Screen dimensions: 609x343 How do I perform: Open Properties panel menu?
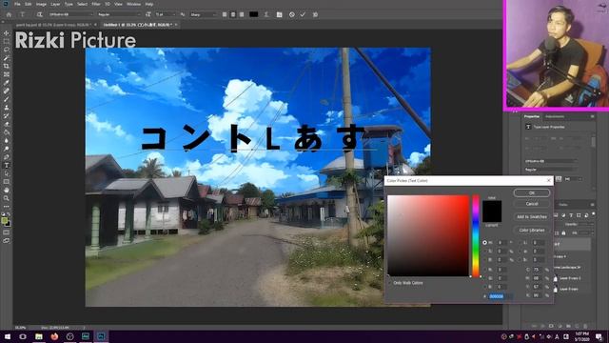tap(592, 116)
